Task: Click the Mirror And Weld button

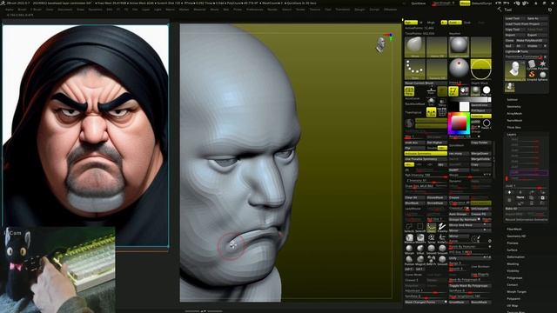Action: point(470,225)
